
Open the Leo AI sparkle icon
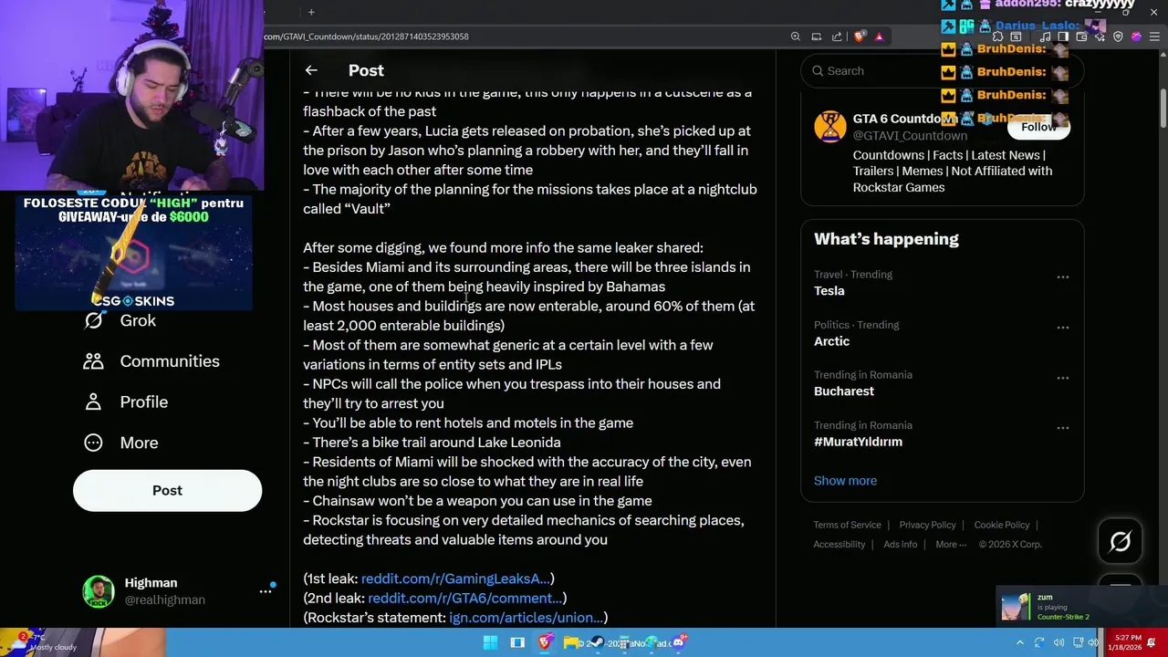1100,36
